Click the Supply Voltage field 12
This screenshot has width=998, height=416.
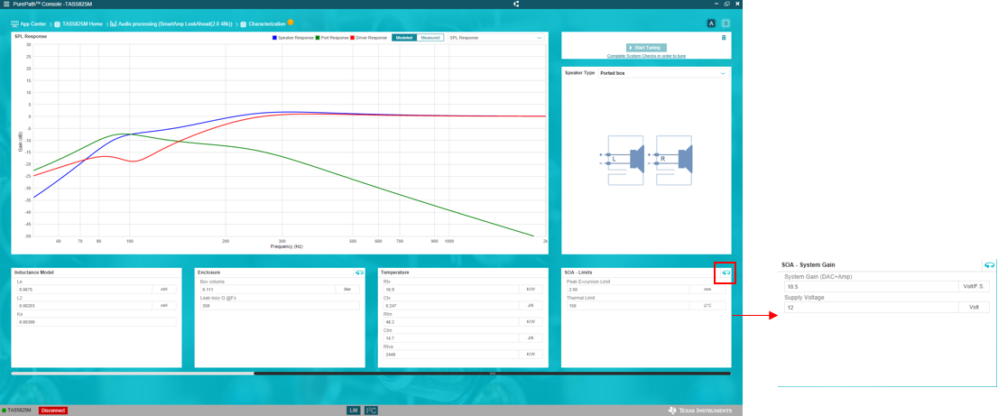click(x=871, y=307)
